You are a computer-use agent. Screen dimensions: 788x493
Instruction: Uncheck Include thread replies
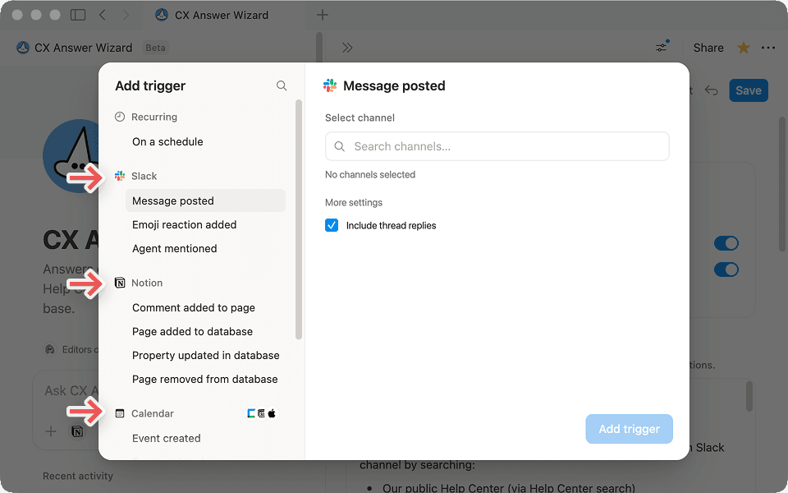(331, 224)
